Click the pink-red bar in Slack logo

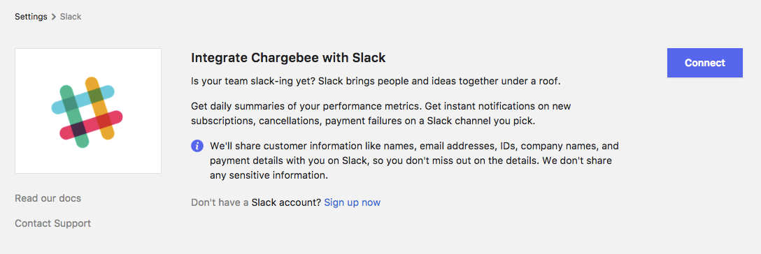(91, 124)
